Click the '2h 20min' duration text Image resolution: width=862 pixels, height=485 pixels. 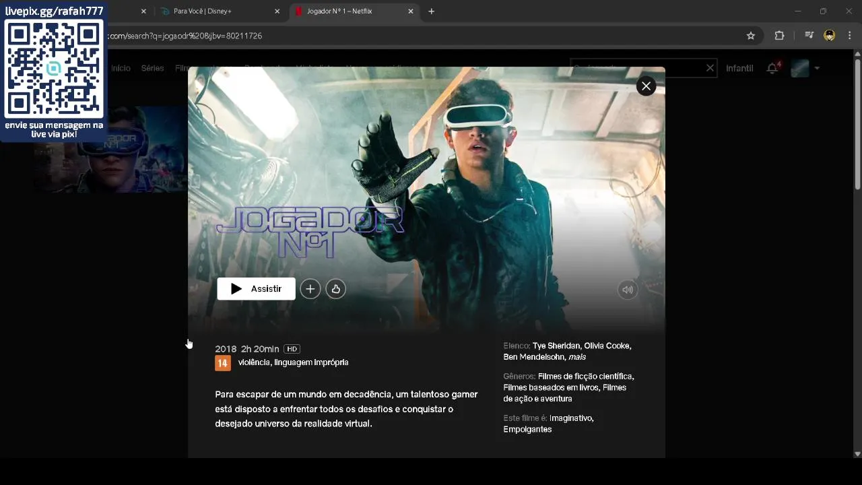pyautogui.click(x=260, y=349)
